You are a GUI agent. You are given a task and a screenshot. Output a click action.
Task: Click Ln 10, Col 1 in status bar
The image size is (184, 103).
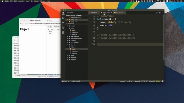pos(130,81)
